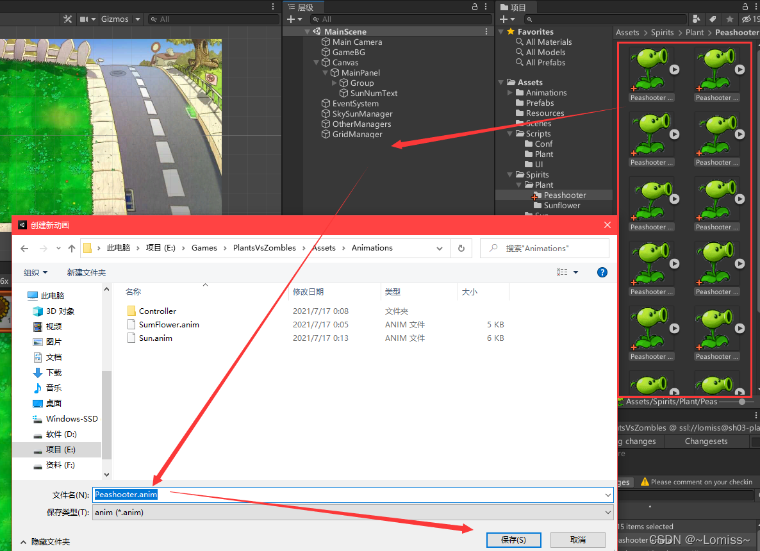The height and width of the screenshot is (551, 760).
Task: Focus the Scene view search field
Action: pyautogui.click(x=213, y=19)
